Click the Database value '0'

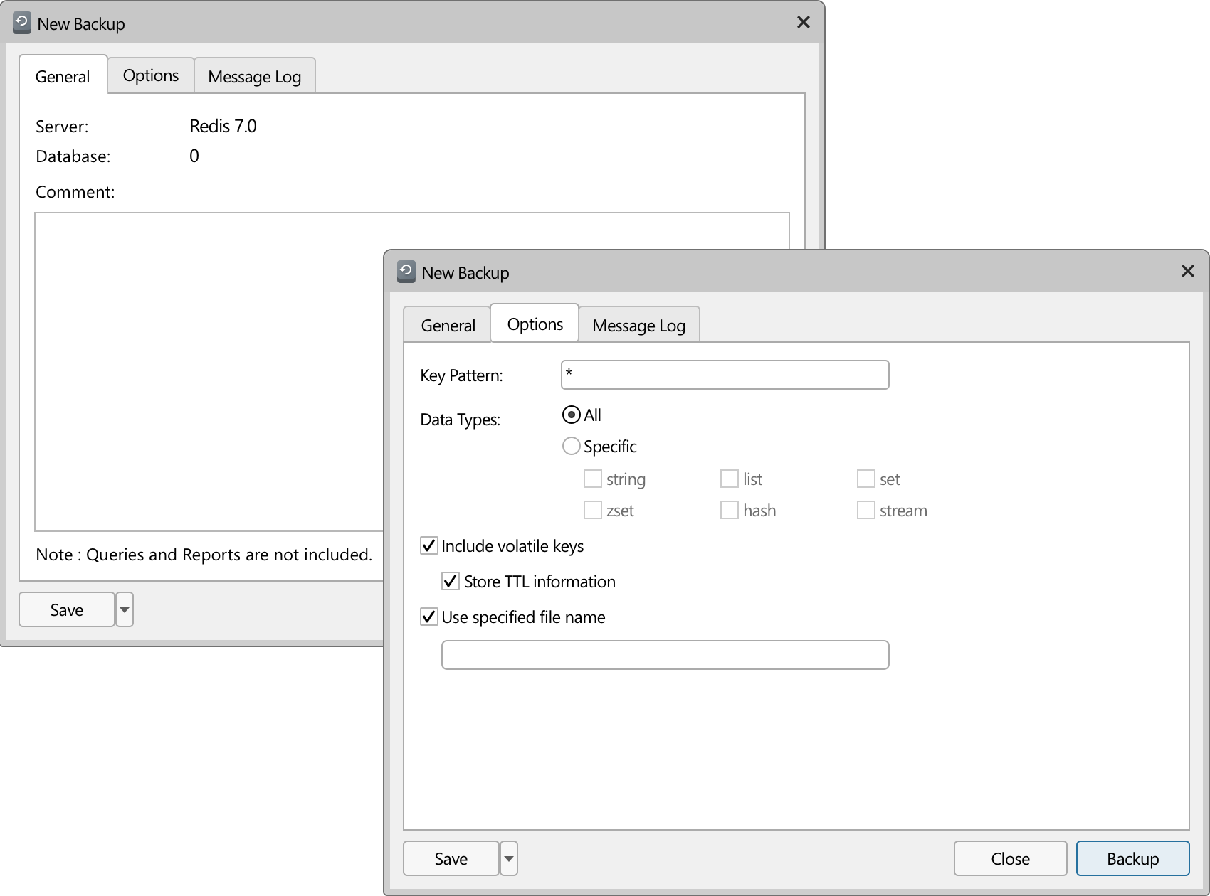point(194,156)
